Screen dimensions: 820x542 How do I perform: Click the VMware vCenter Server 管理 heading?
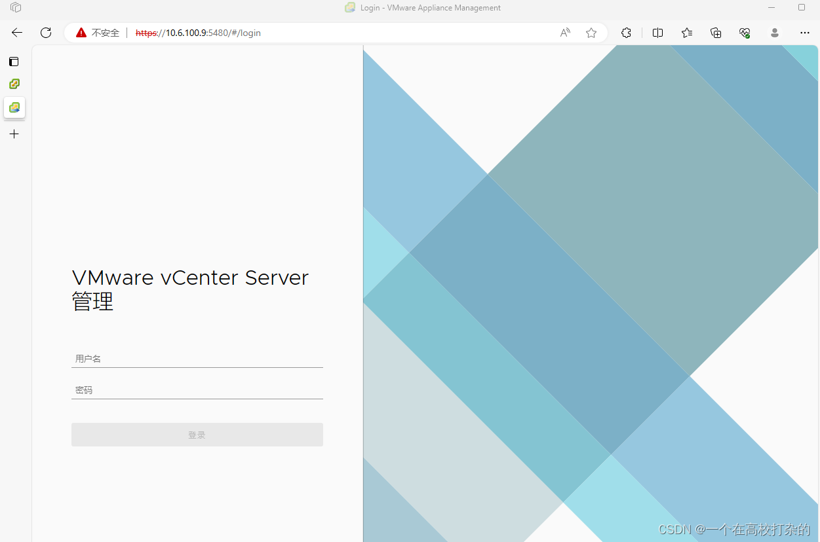pos(190,289)
